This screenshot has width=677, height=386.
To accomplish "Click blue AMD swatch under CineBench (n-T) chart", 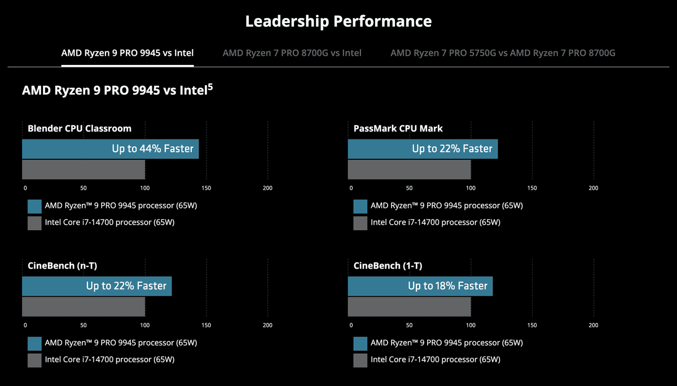I will click(x=35, y=343).
